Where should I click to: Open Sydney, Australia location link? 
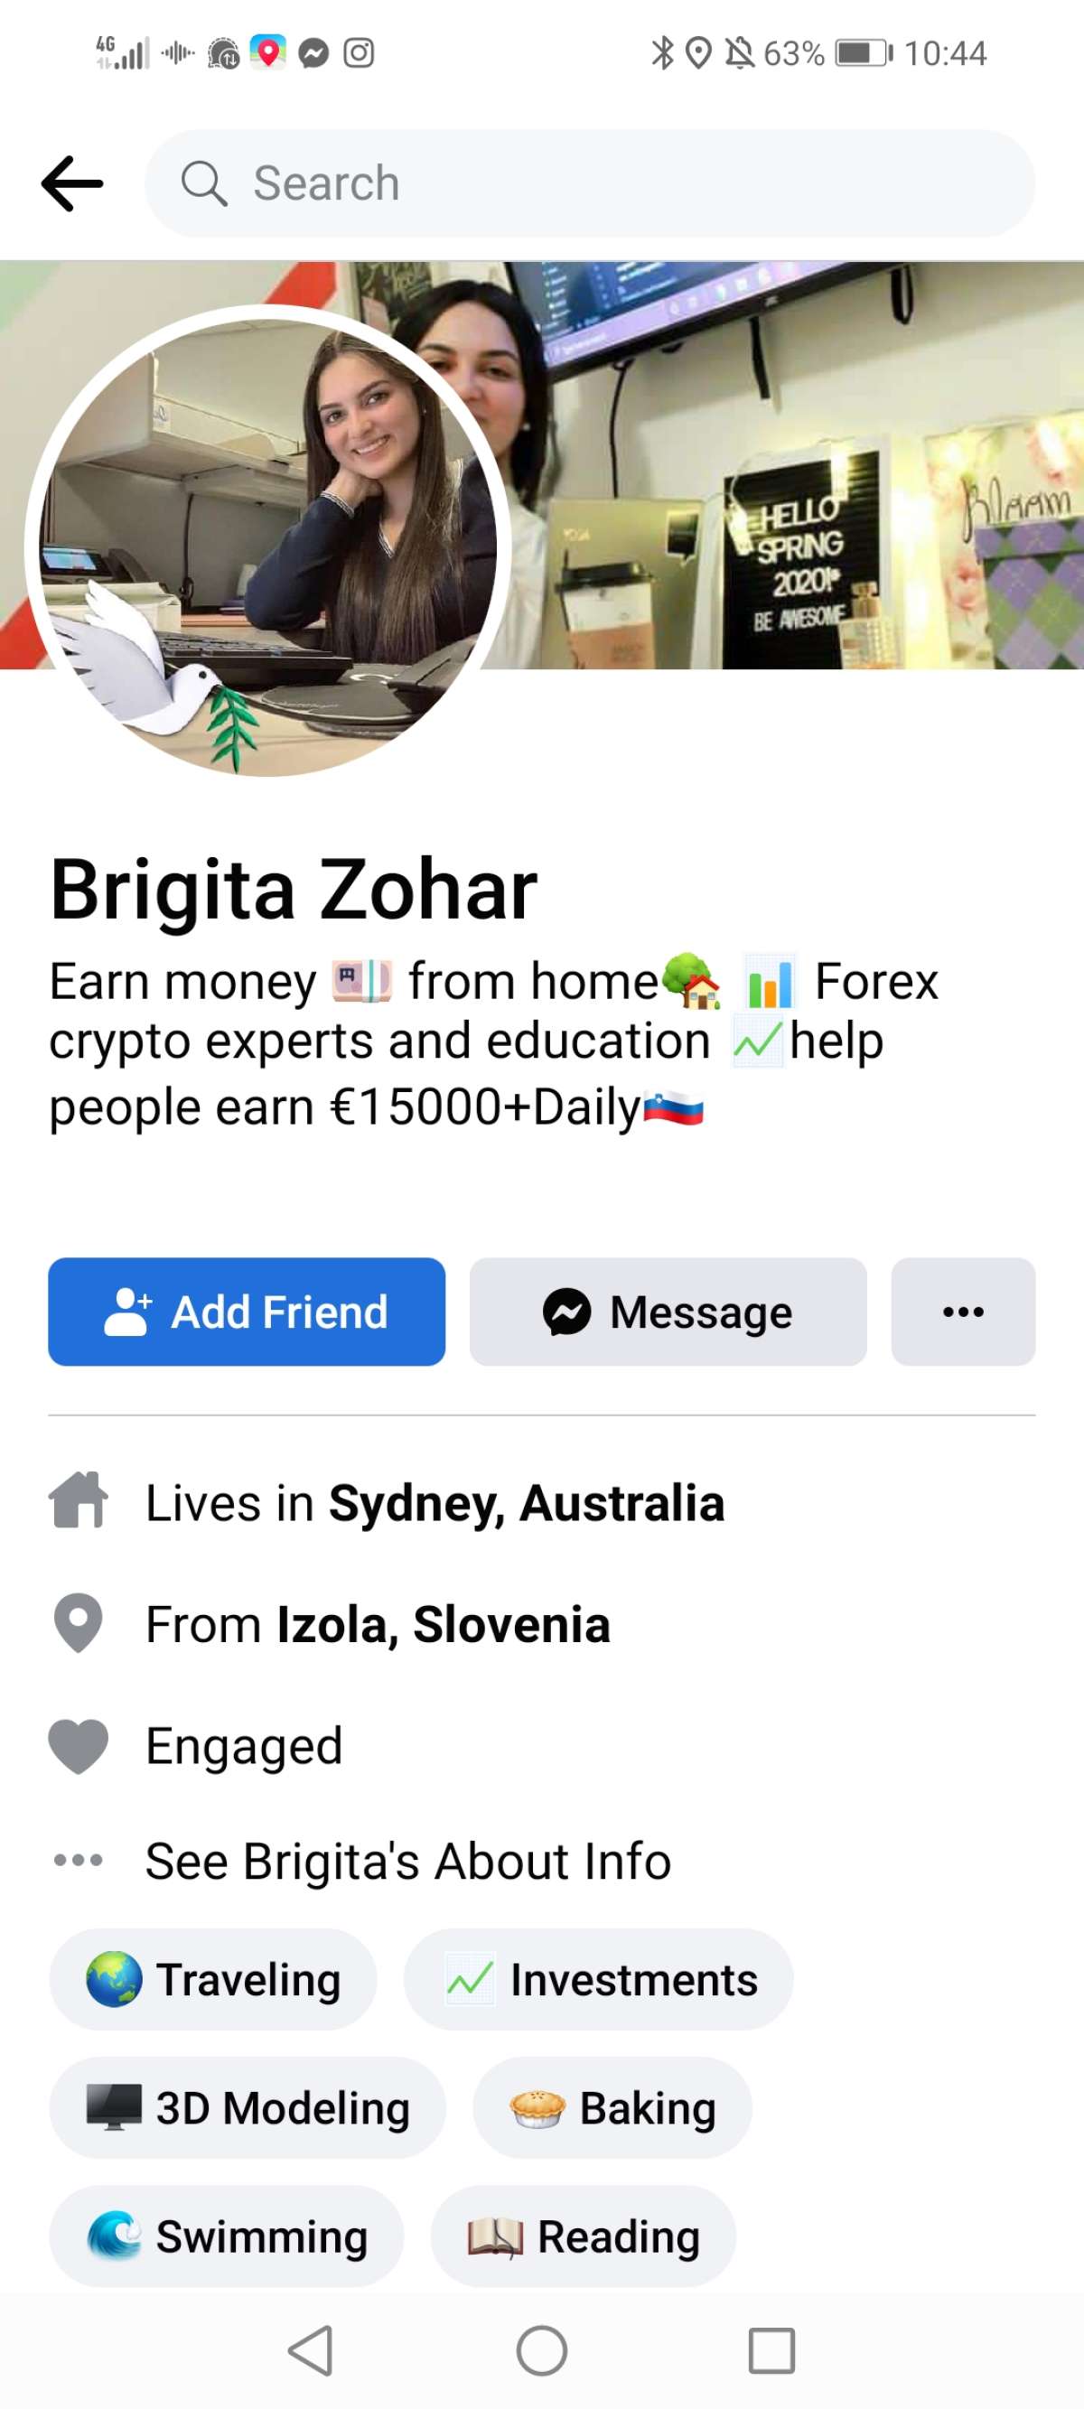(527, 1503)
